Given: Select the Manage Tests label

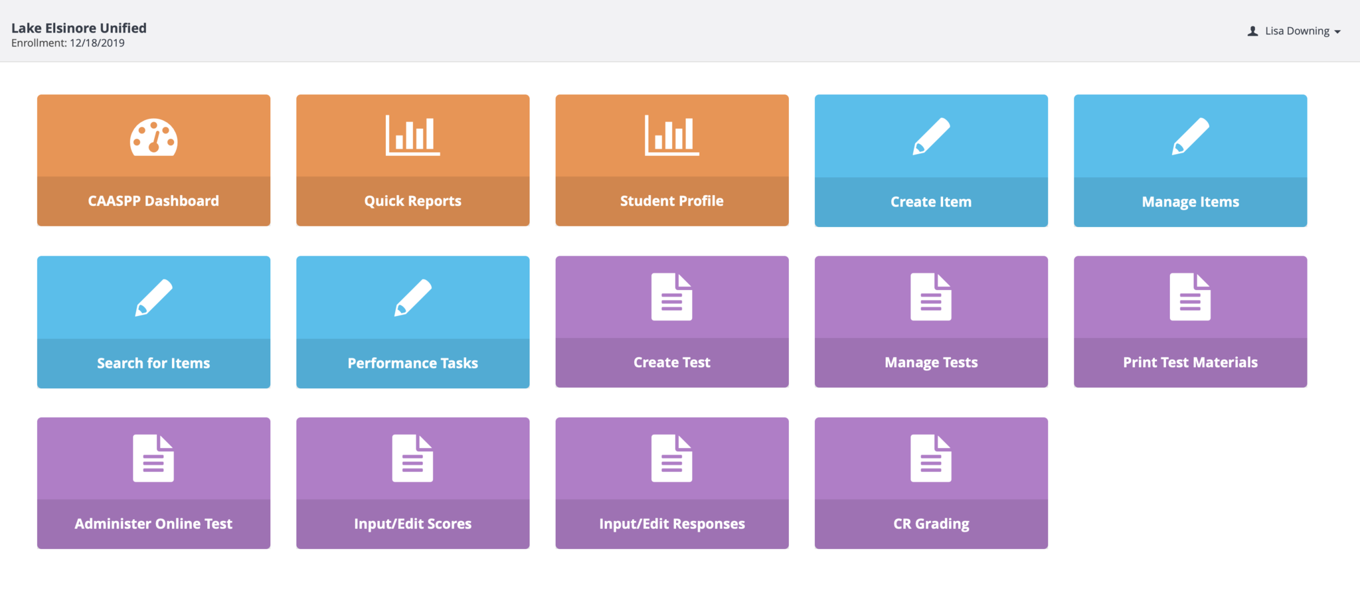Looking at the screenshot, I should tap(931, 362).
